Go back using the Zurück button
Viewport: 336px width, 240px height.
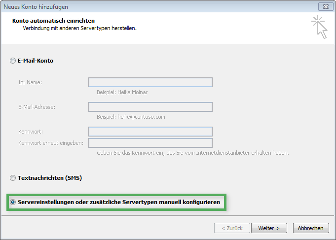coord(232,228)
